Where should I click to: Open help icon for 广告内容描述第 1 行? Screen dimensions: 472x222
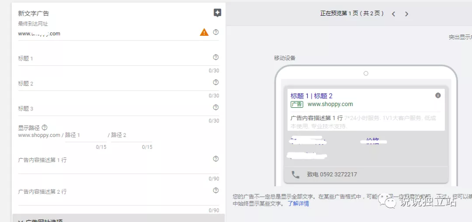[215, 159]
